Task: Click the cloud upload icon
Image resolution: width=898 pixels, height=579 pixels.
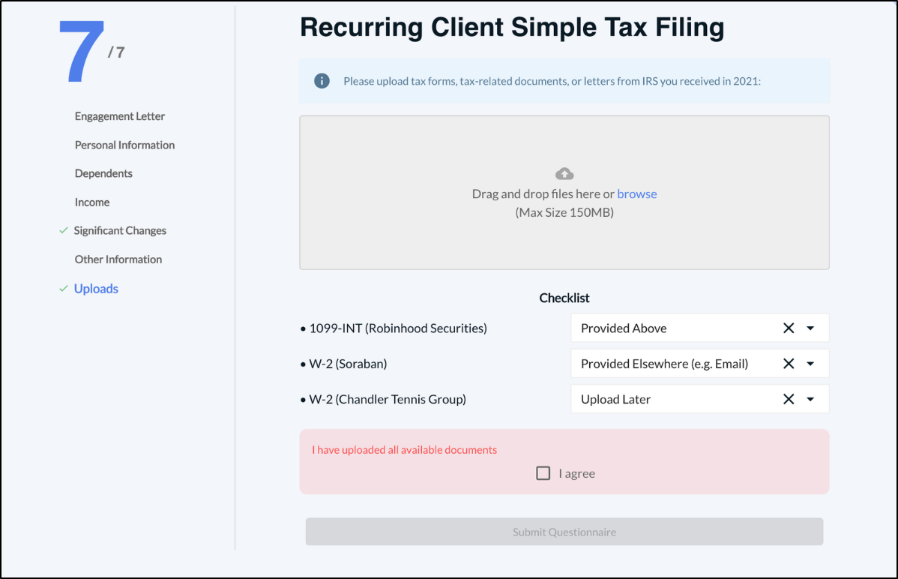Action: [x=564, y=174]
